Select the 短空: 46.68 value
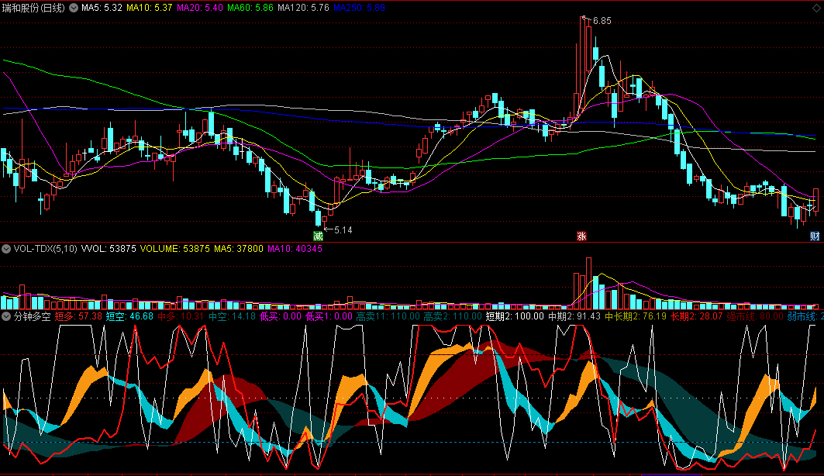Viewport: 824px width, 476px height. [x=129, y=316]
